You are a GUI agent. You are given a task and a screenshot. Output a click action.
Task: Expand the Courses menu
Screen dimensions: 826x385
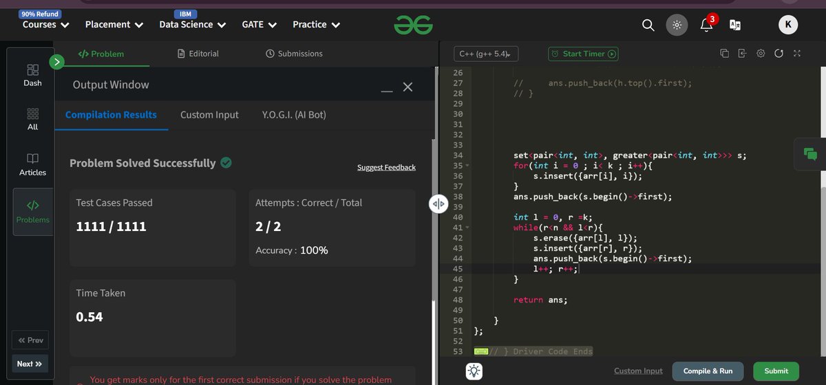[x=46, y=25]
